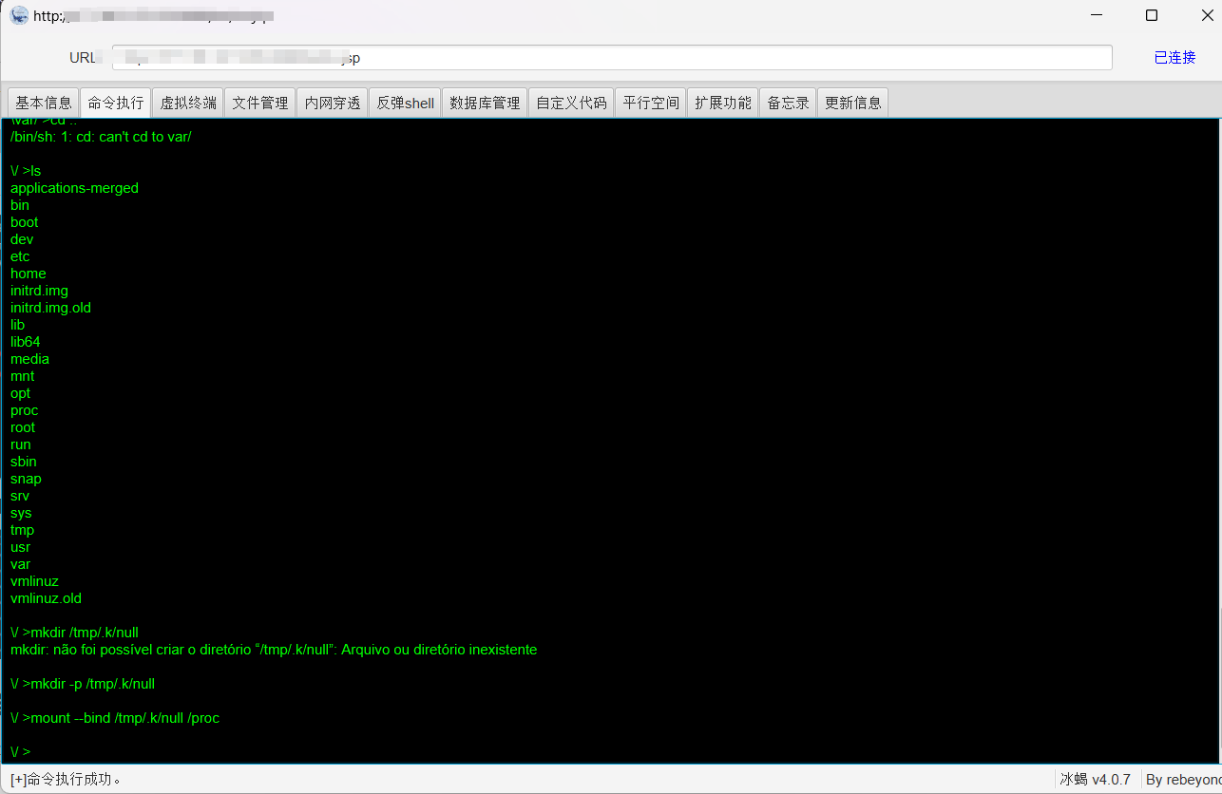
Task: Switch to the 备忘录 tab
Action: pyautogui.click(x=788, y=103)
